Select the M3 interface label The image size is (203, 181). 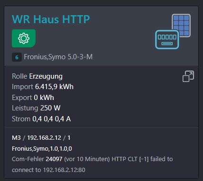pyautogui.click(x=16, y=138)
